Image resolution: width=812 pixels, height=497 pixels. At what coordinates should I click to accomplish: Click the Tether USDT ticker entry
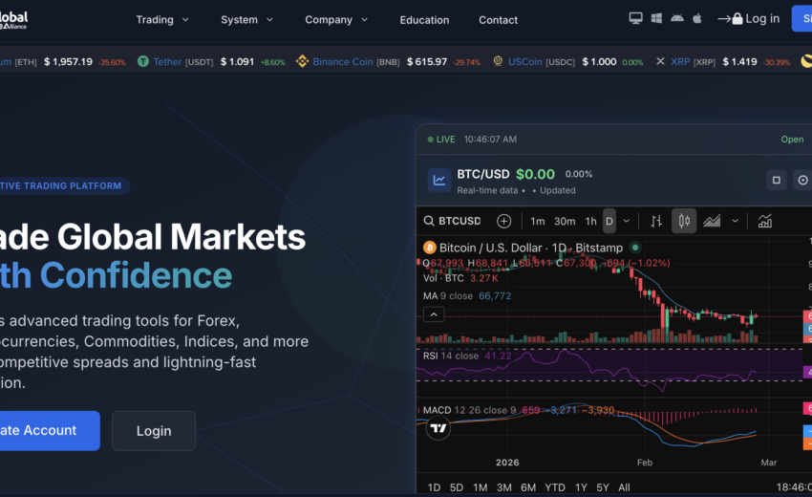211,62
